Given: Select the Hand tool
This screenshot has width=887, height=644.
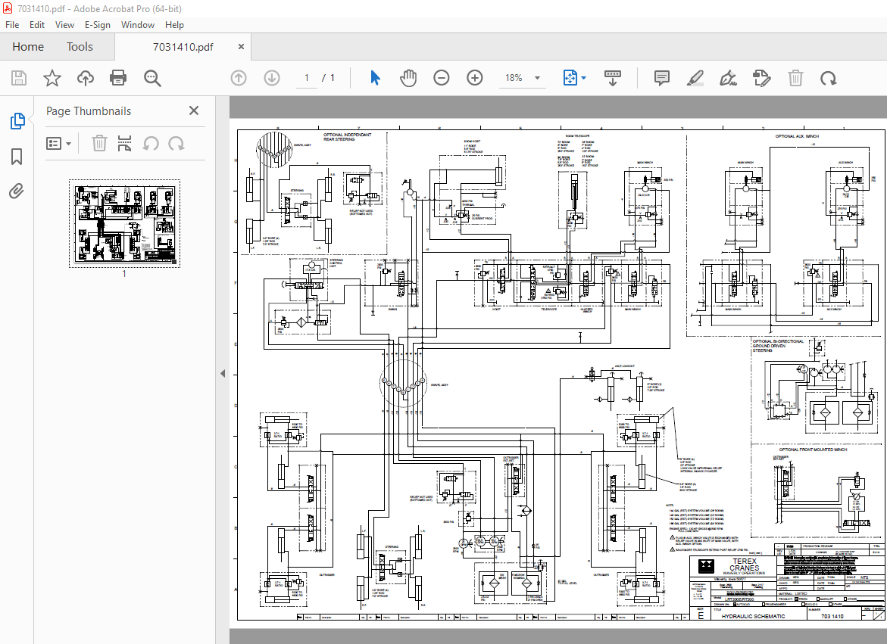Looking at the screenshot, I should (x=408, y=78).
